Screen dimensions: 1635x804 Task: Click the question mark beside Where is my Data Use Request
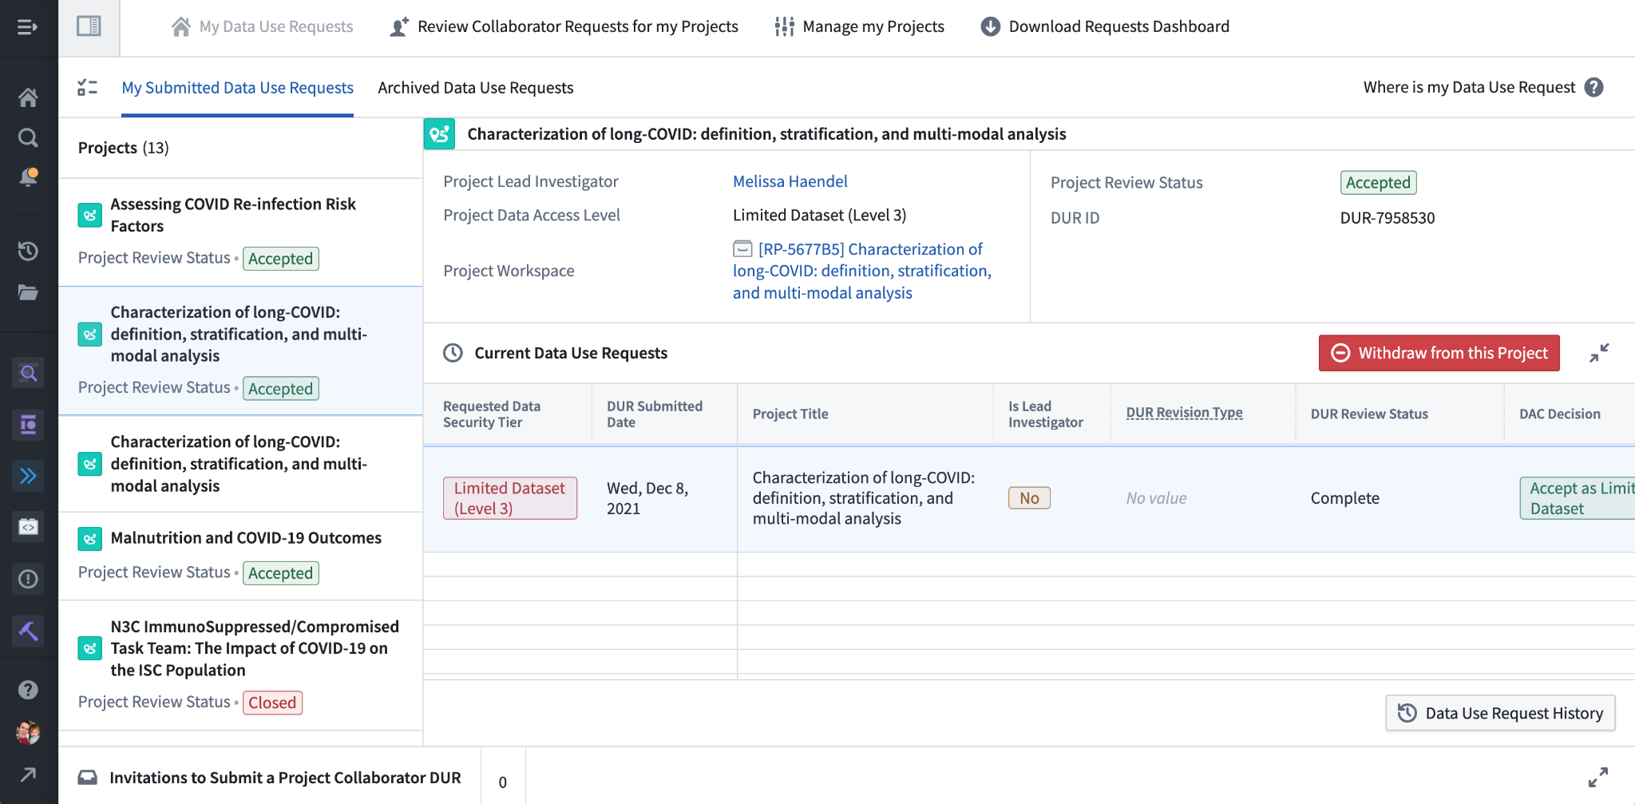point(1594,87)
